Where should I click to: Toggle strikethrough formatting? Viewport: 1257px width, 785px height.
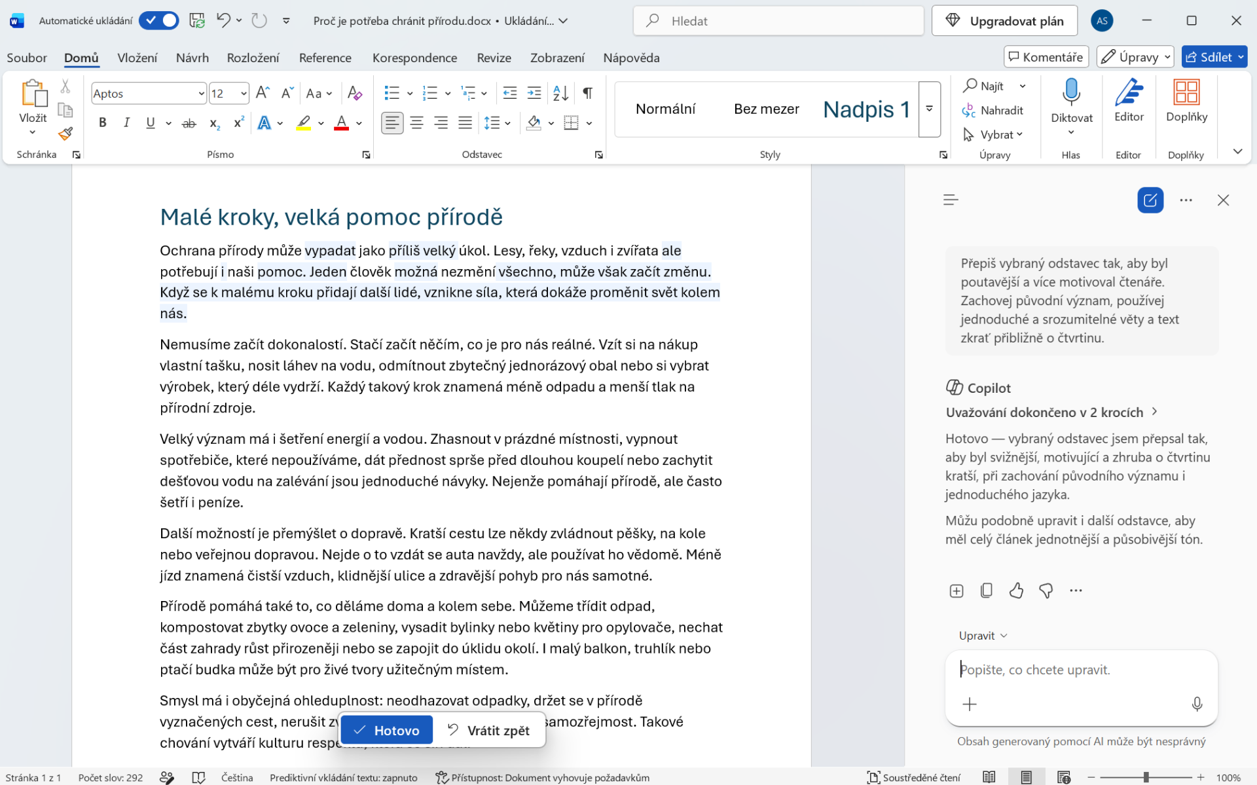[189, 122]
